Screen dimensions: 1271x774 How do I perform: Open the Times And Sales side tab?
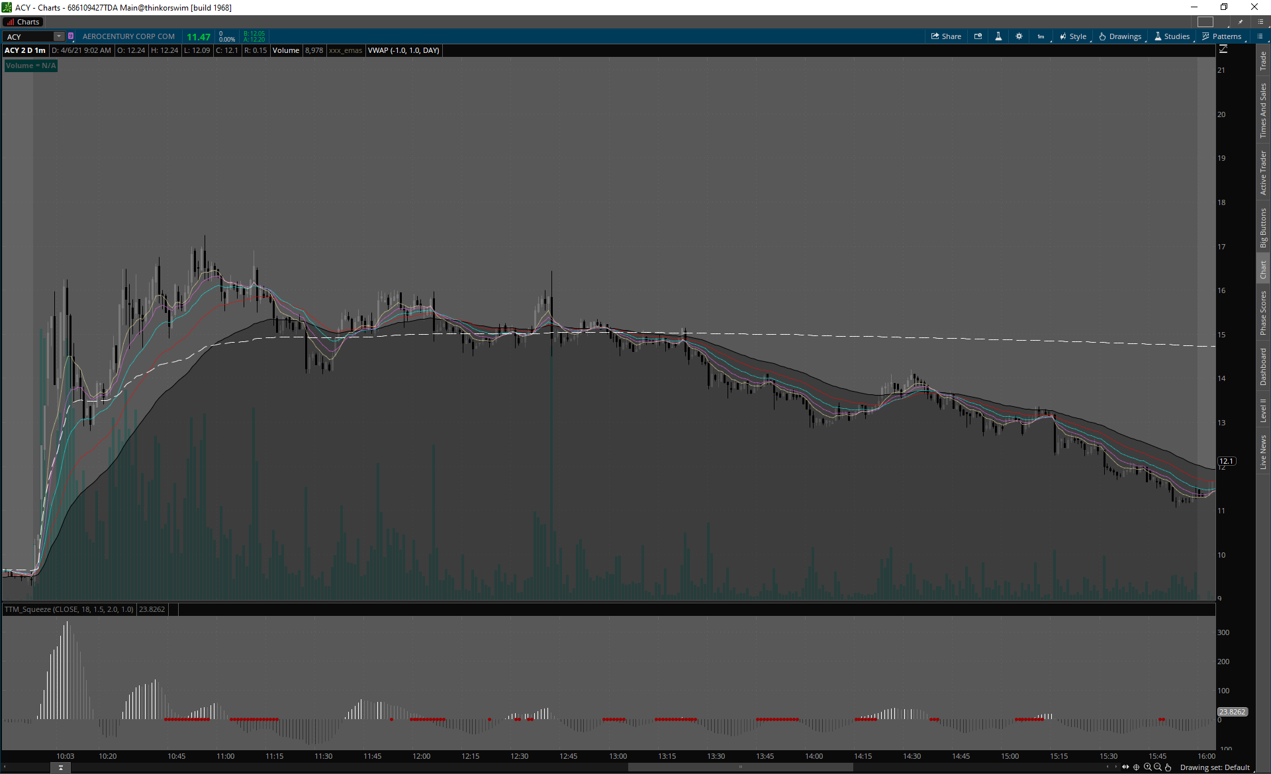[x=1263, y=110]
